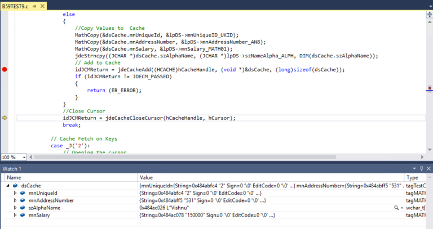The image size is (433, 229).
Task: Click the mnAddressNumber "531" value cell
Action: pyautogui.click(x=202, y=200)
